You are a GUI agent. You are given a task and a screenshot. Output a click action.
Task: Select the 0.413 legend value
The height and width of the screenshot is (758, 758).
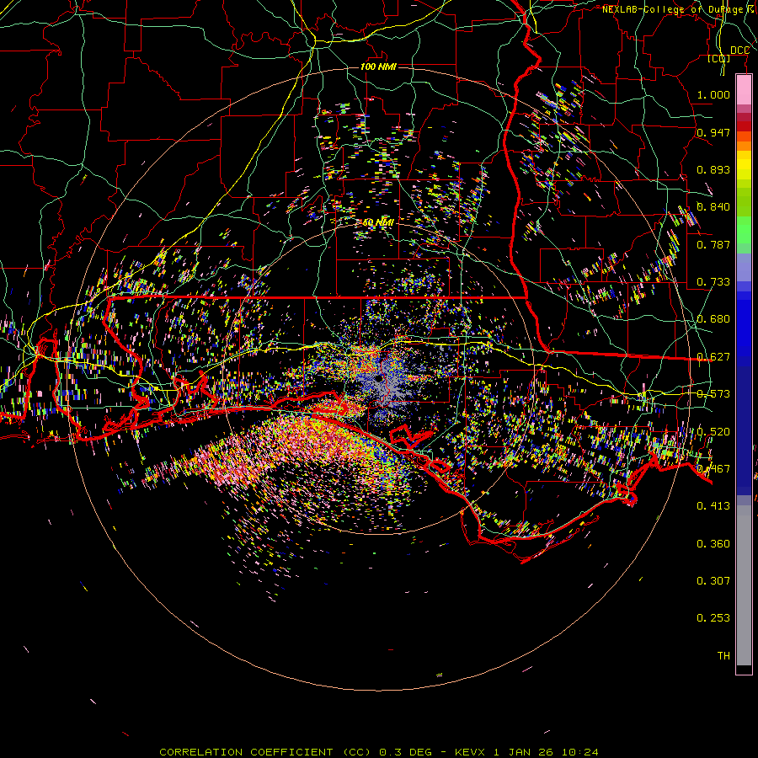(713, 506)
